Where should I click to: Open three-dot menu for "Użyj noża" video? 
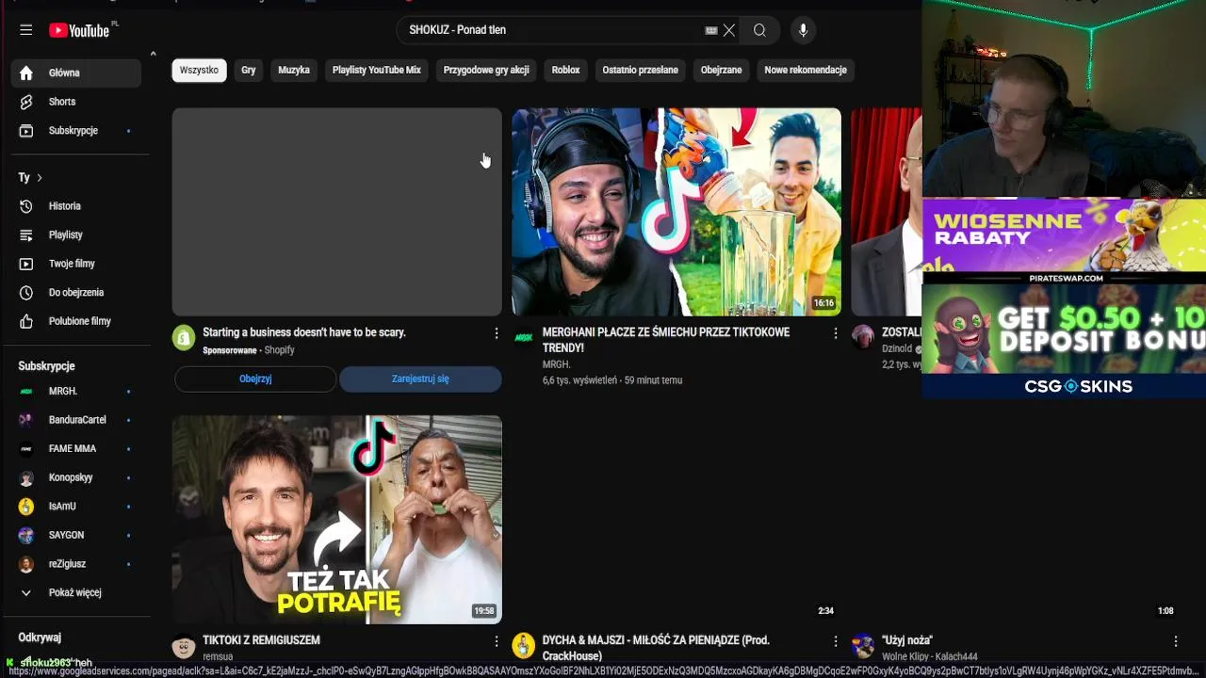click(x=1175, y=641)
